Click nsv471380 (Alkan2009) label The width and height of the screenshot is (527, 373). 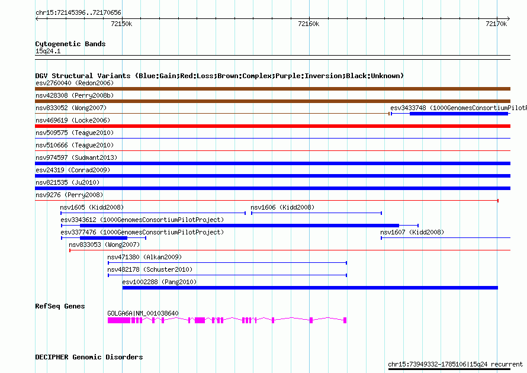144,257
